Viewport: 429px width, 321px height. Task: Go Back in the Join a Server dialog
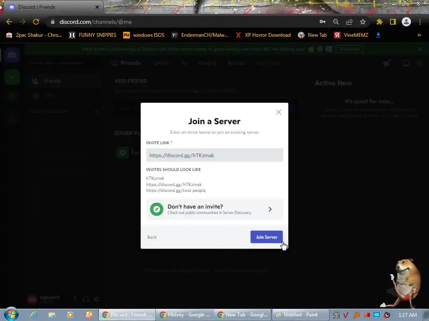(152, 237)
